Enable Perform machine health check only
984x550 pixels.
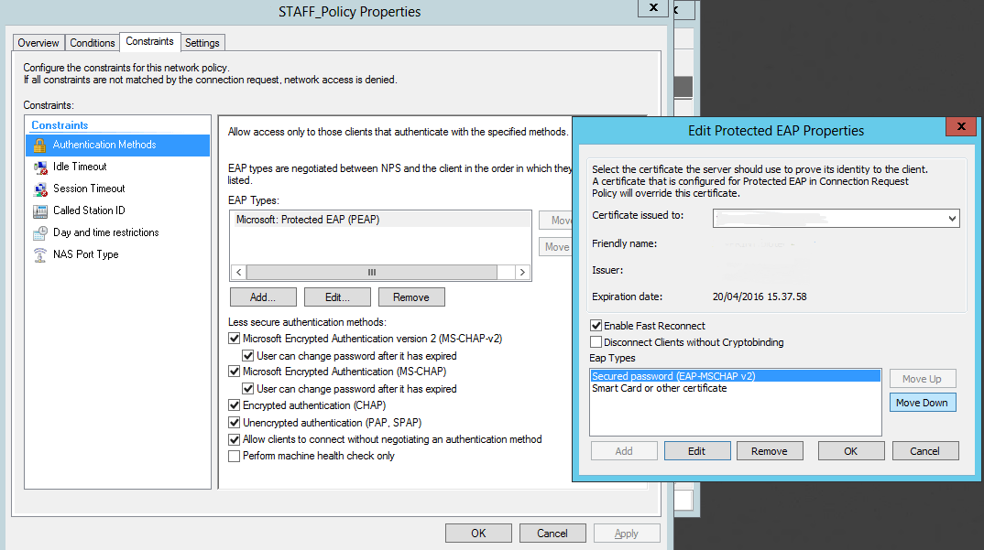(234, 457)
